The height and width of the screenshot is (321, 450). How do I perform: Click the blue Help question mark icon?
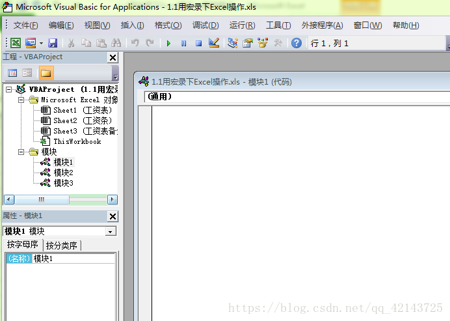[297, 43]
